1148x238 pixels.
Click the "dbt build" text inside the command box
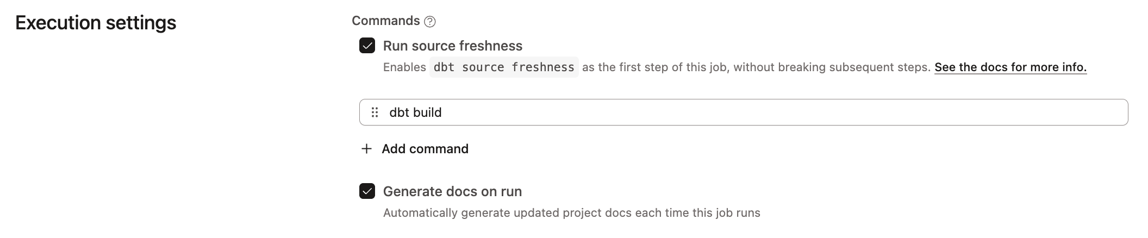[x=415, y=112]
